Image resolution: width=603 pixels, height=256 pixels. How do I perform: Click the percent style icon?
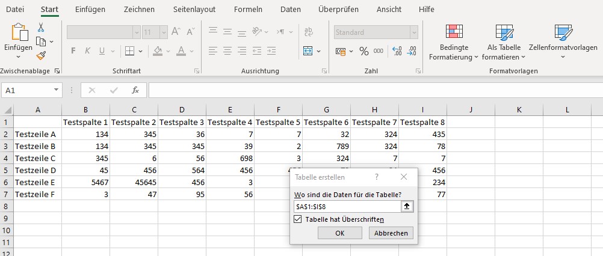(x=363, y=51)
